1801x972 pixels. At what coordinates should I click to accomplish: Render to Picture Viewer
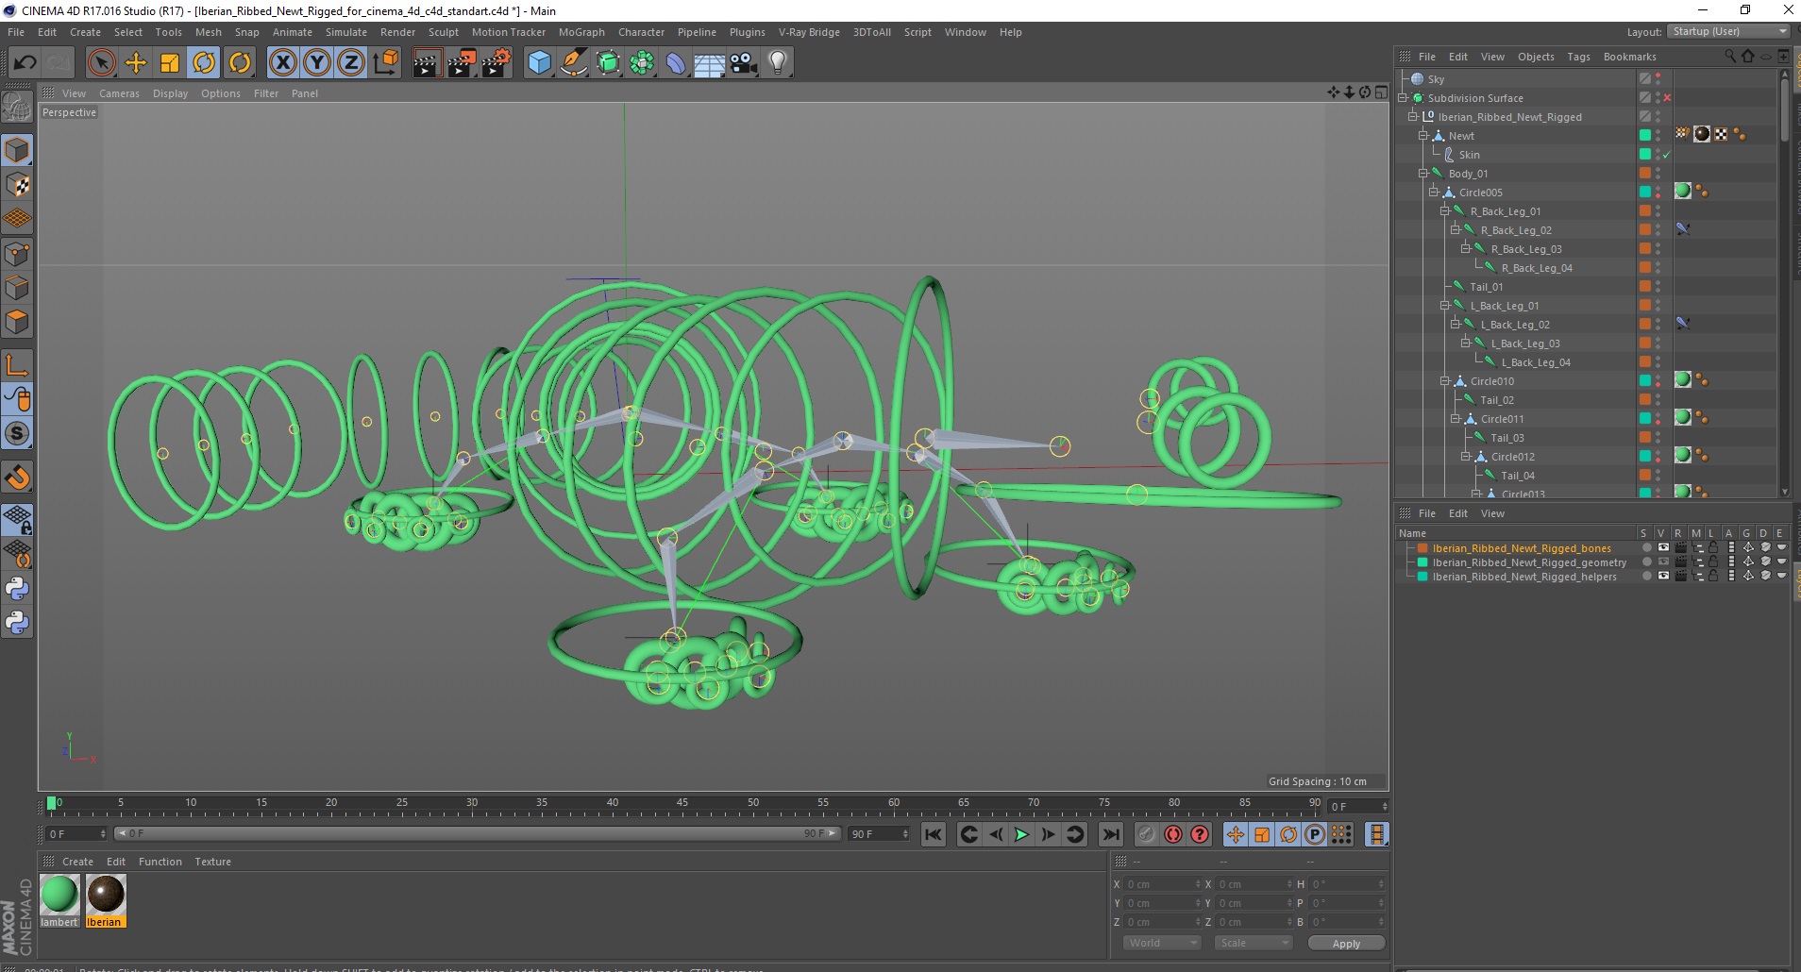pyautogui.click(x=462, y=63)
